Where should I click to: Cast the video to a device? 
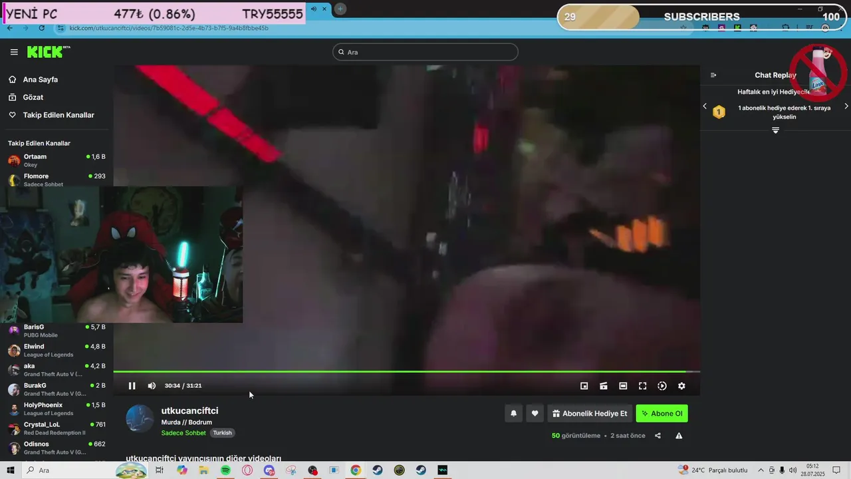point(604,386)
